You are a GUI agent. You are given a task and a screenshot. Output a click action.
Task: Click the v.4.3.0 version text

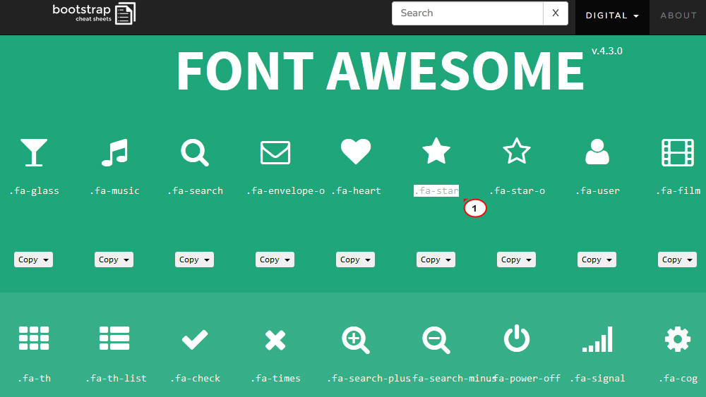point(607,51)
